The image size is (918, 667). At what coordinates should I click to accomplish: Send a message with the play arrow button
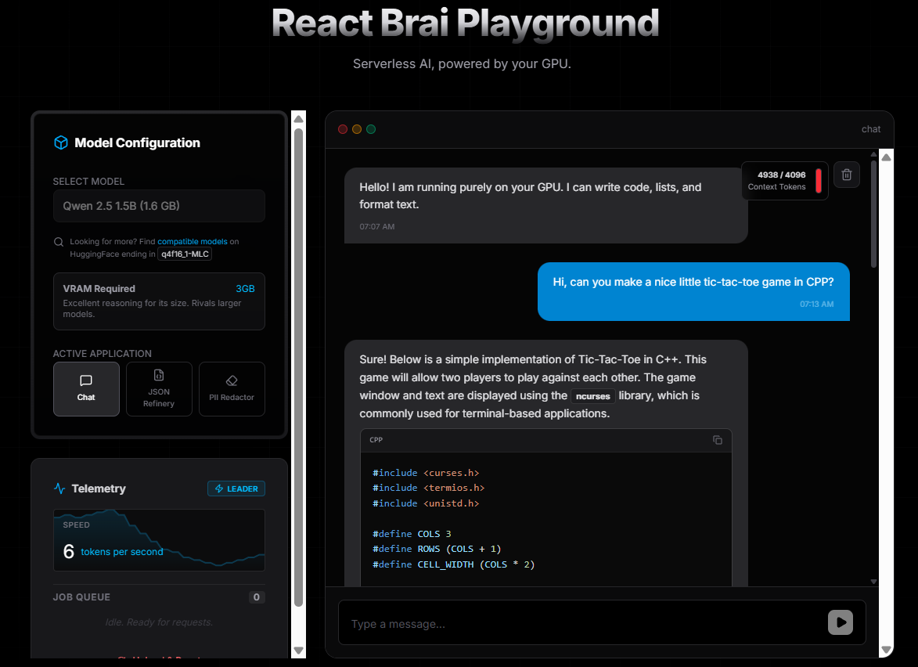(x=841, y=622)
